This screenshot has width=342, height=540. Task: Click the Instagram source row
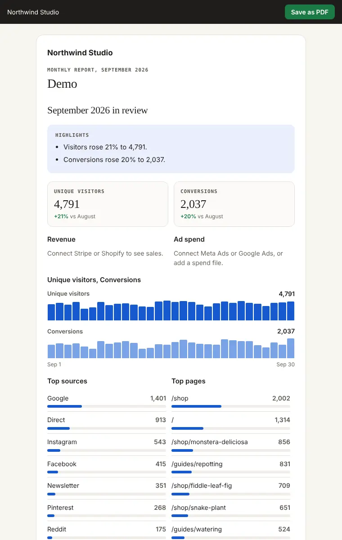pos(107,445)
